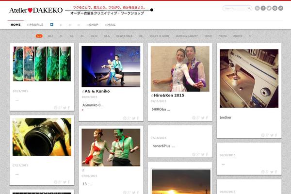Tweet the 06/30/2015 card
291x194 pixels.
272,172
